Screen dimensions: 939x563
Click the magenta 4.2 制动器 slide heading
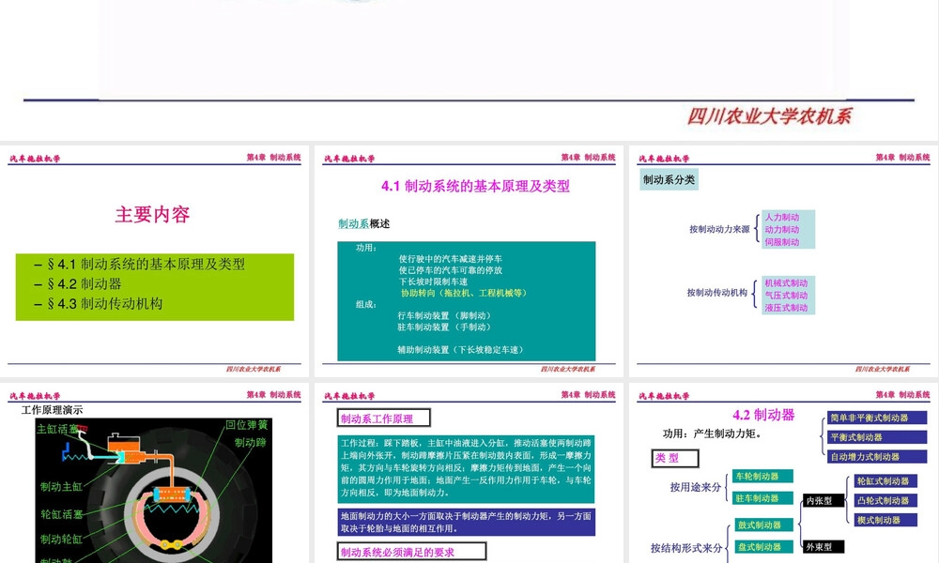coord(763,415)
